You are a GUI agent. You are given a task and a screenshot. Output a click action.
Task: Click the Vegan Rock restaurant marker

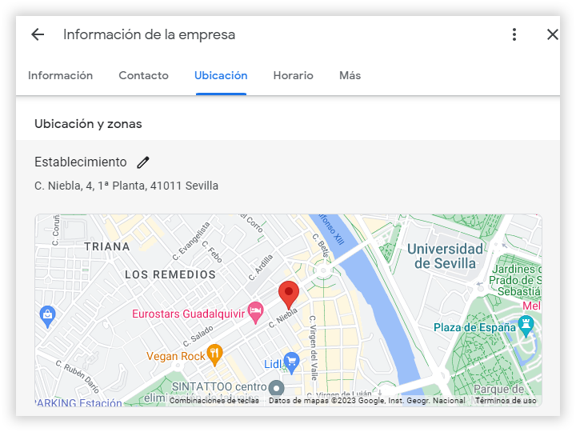[214, 354]
